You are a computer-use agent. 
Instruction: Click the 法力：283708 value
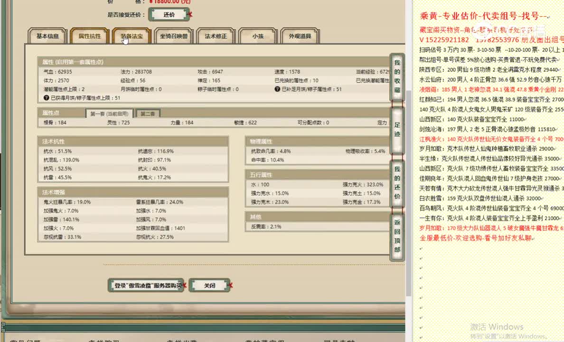[x=136, y=72]
